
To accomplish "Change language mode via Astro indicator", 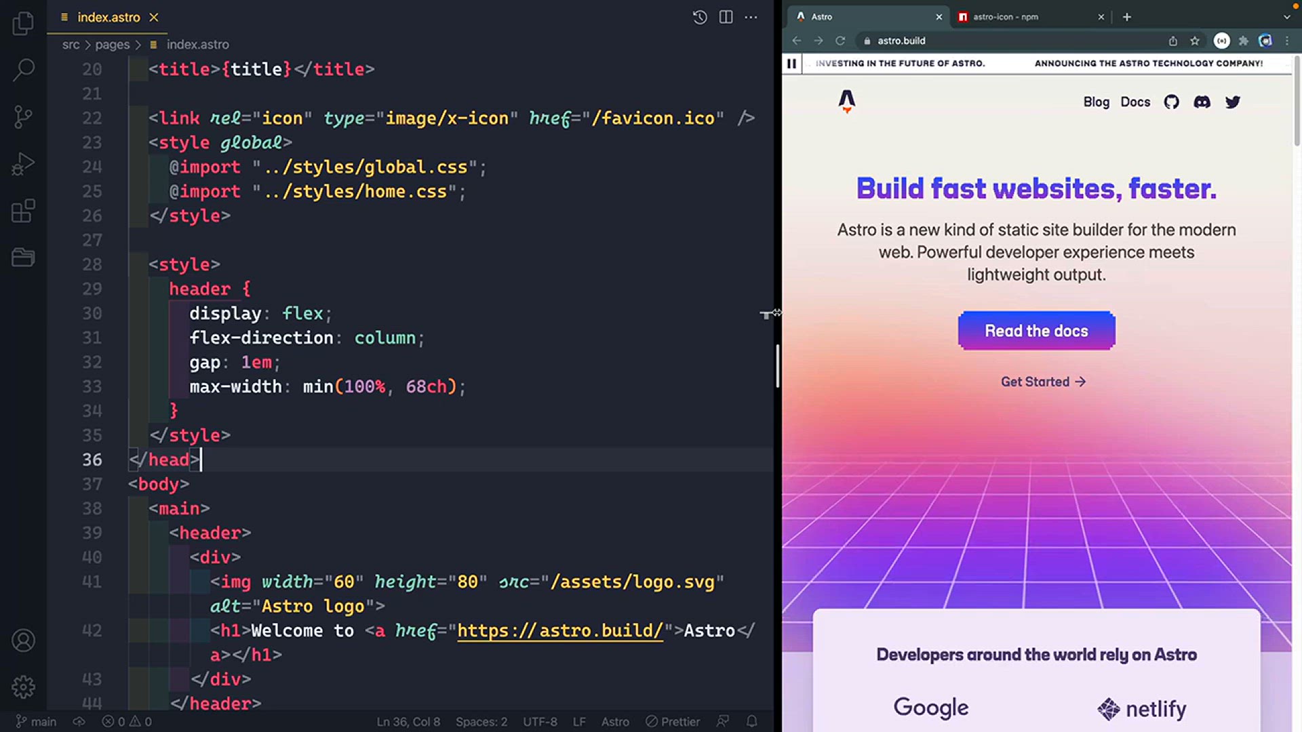I will pyautogui.click(x=615, y=722).
